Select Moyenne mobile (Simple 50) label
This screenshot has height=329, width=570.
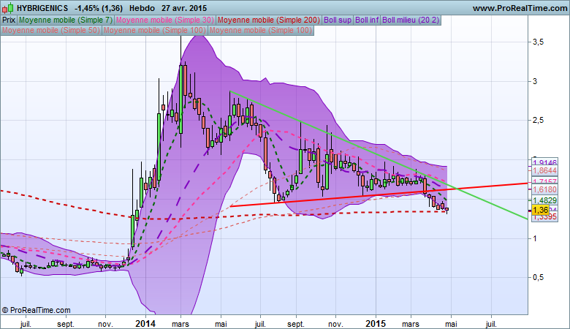pos(52,31)
